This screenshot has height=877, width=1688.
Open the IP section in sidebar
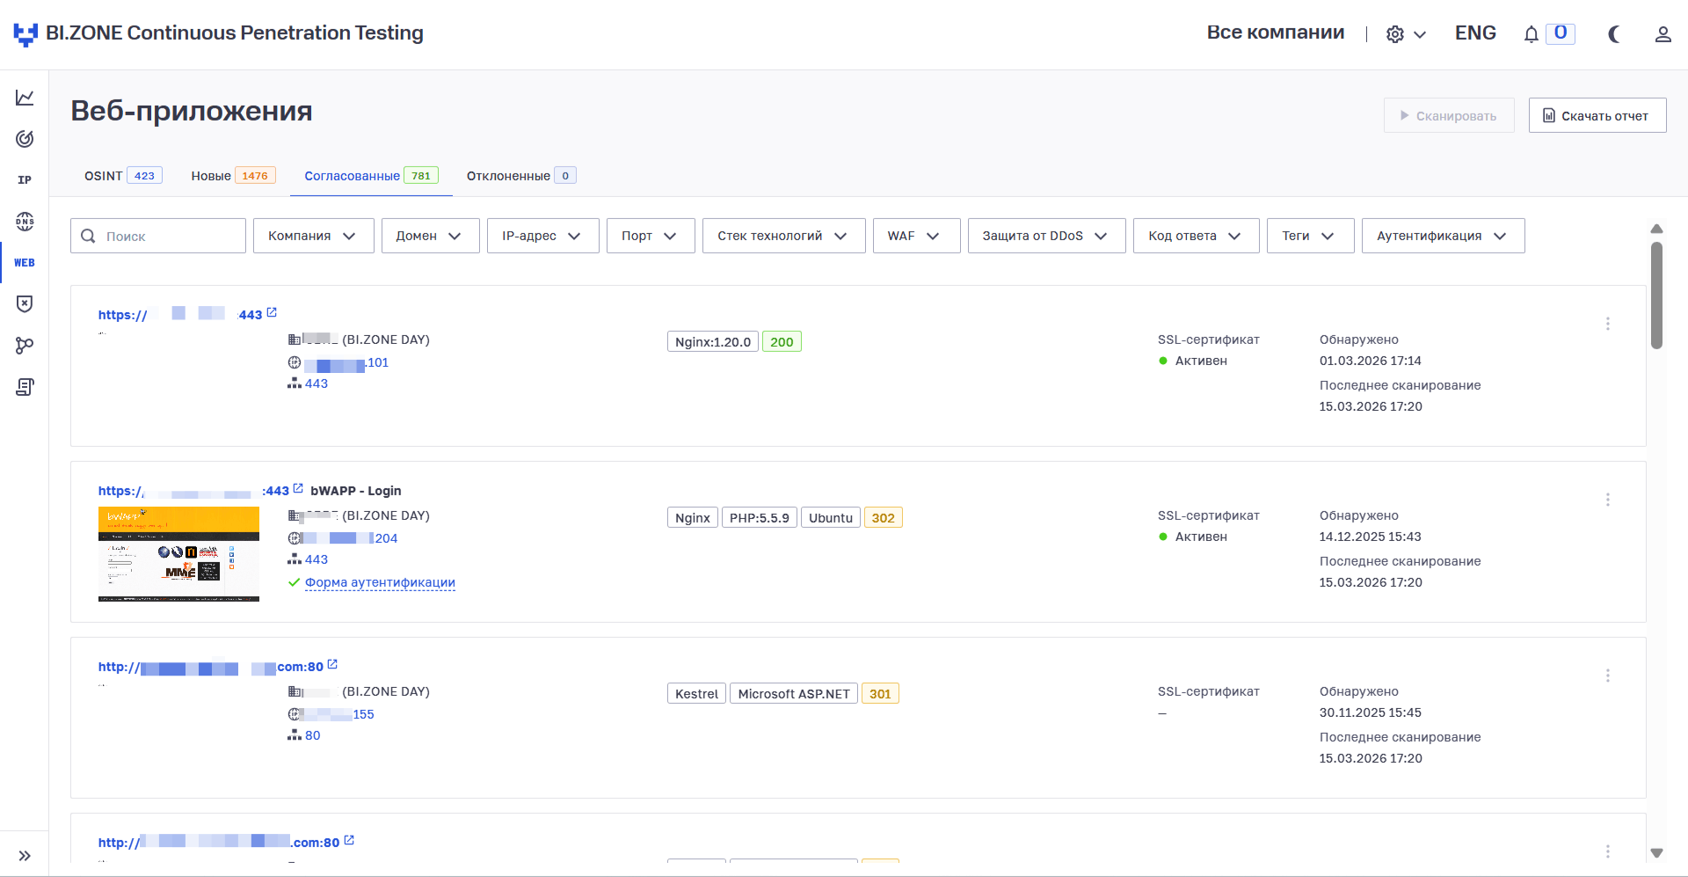click(25, 180)
